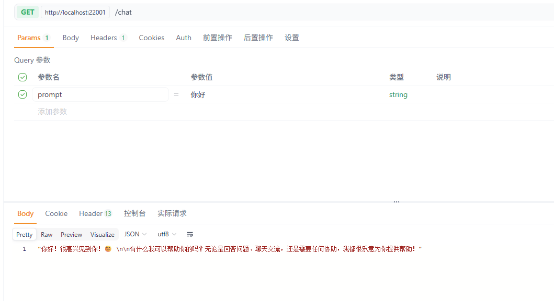554x301 pixels.
Task: Toggle the select-all checkbox in the params header row
Action: click(22, 77)
